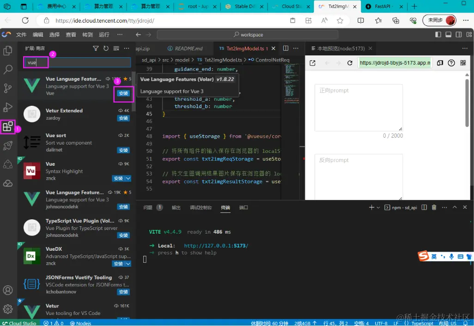Open the 运行 menu
This screenshot has height=326, width=474.
click(104, 35)
